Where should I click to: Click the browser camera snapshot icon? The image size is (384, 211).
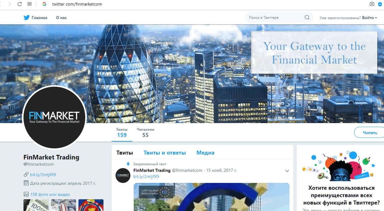coord(372,4)
